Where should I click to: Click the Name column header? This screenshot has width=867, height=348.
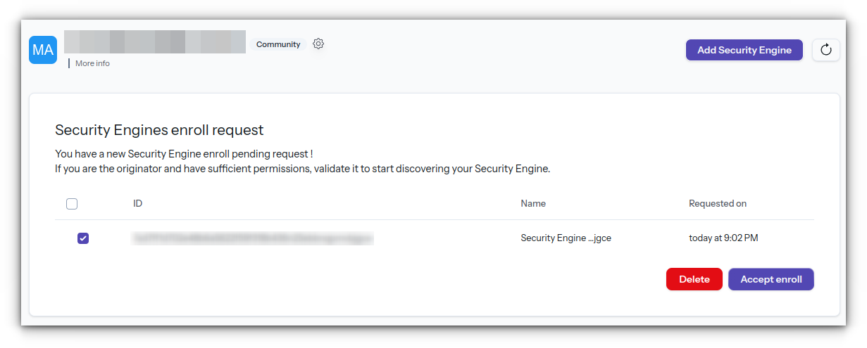click(x=533, y=203)
